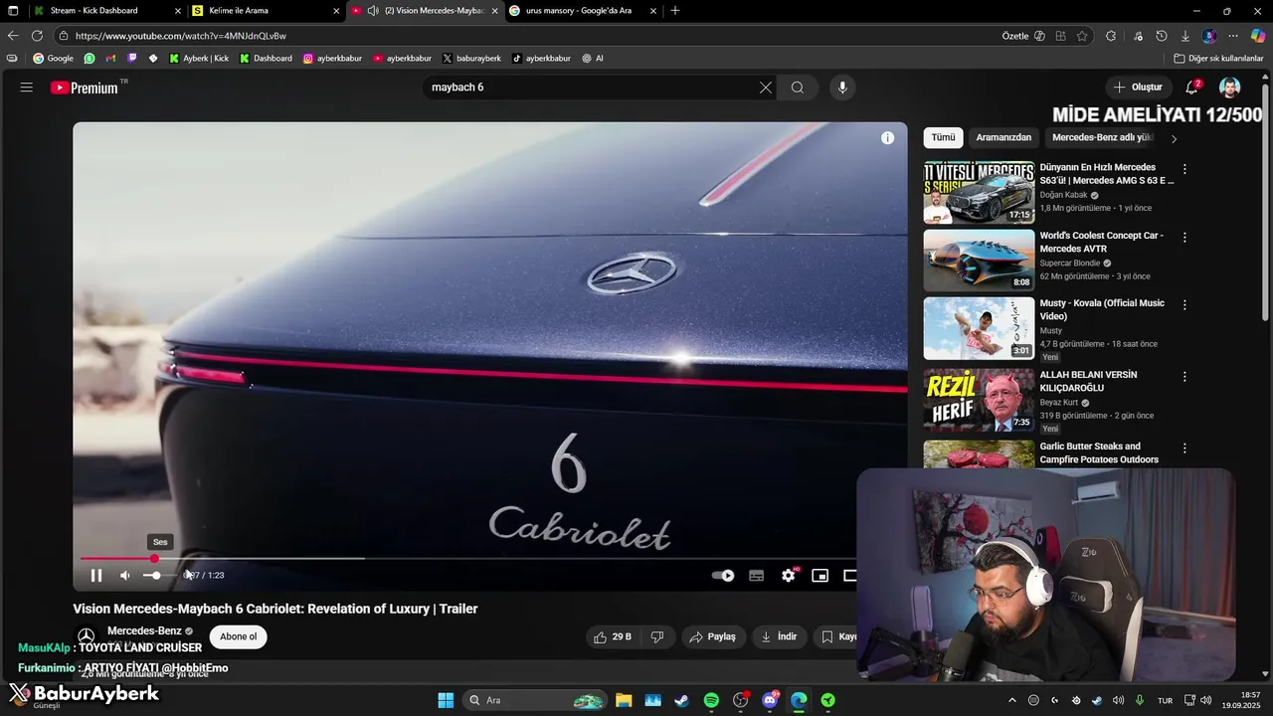Add page to favorites star icon
Screen dimensions: 1273x716
(1082, 36)
